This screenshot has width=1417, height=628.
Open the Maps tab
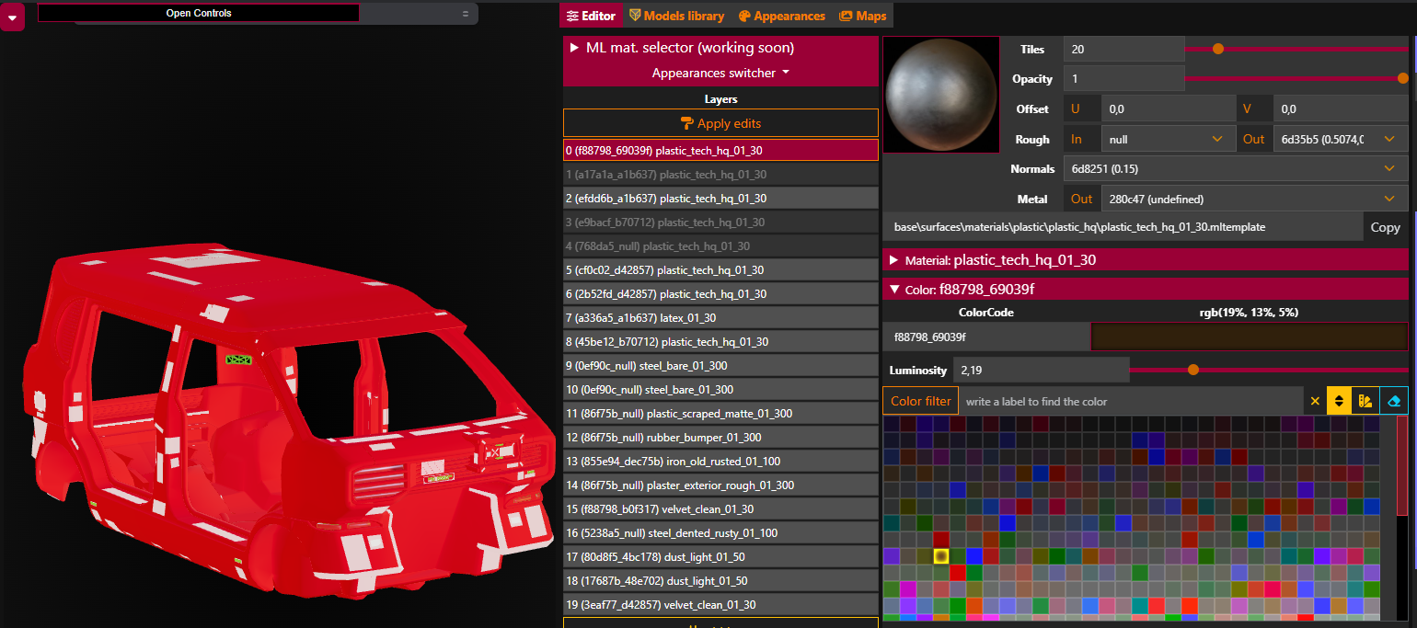pos(862,16)
